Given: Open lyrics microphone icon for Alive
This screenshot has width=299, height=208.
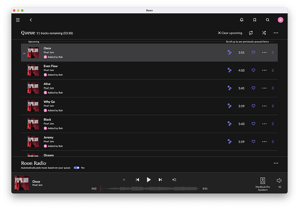Looking at the screenshot, I should [x=229, y=88].
